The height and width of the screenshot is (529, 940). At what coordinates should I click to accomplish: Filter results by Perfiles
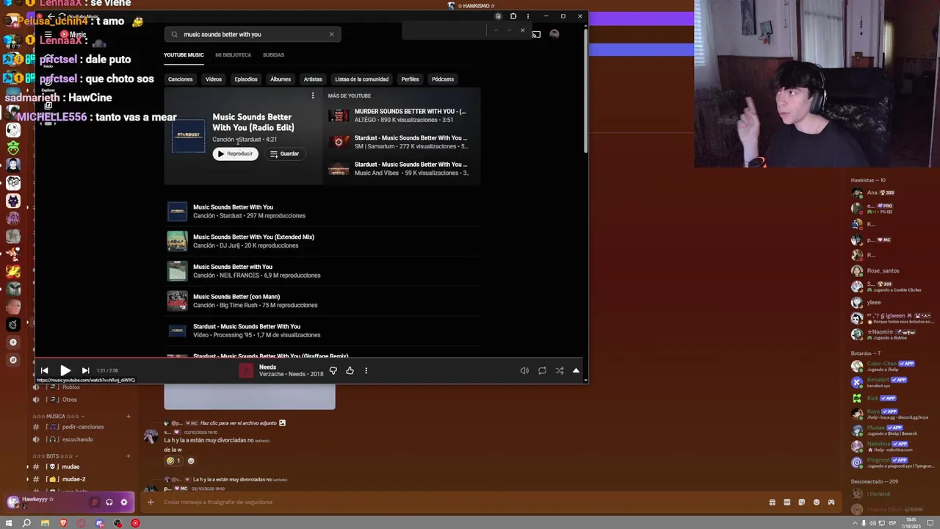(410, 79)
